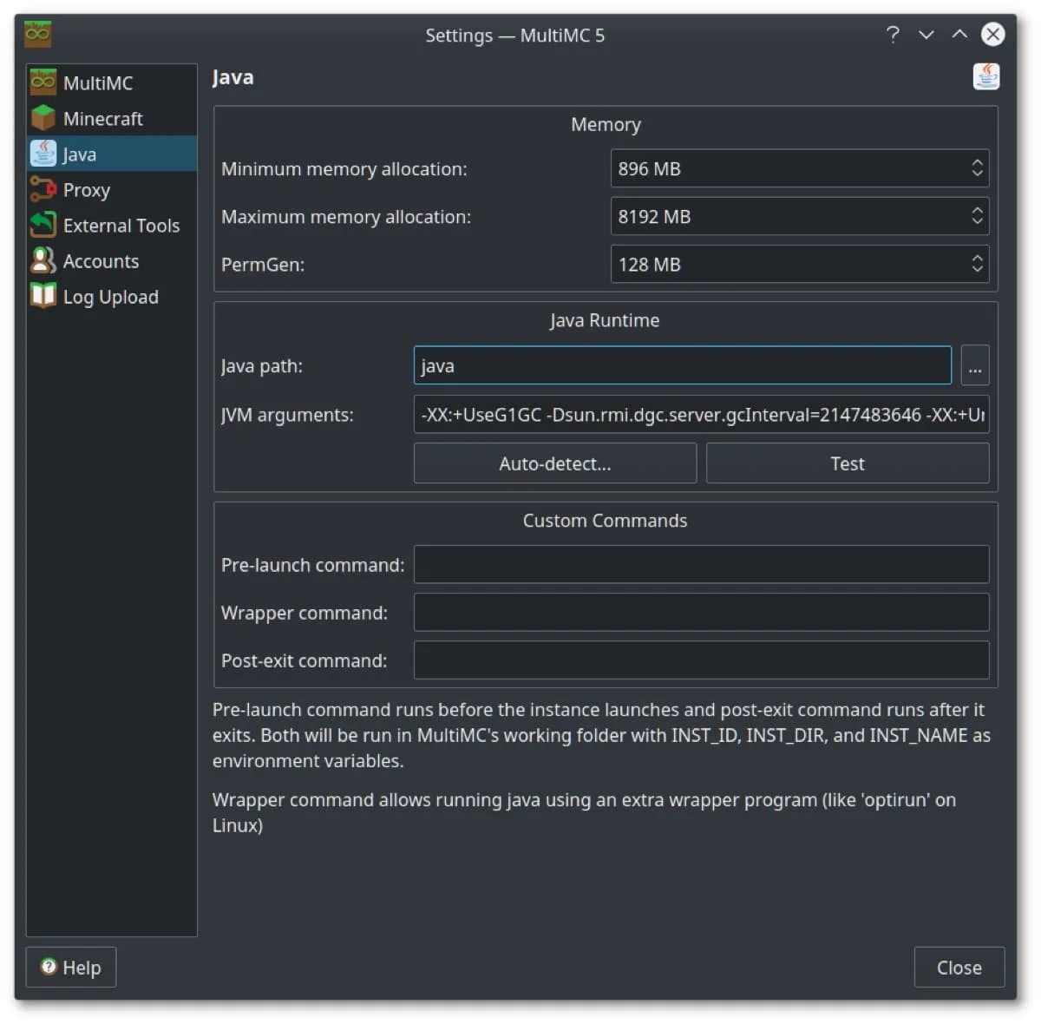
Task: Minimize the Settings window
Action: click(926, 34)
